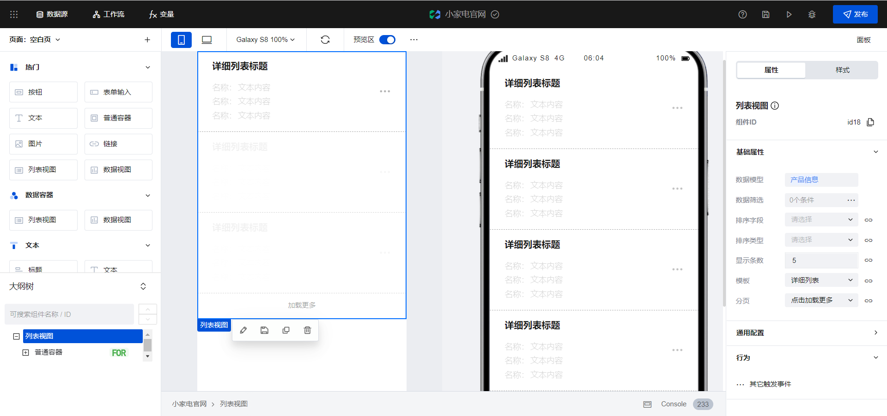Click the 面板 panel button
The height and width of the screenshot is (416, 887).
pos(863,40)
